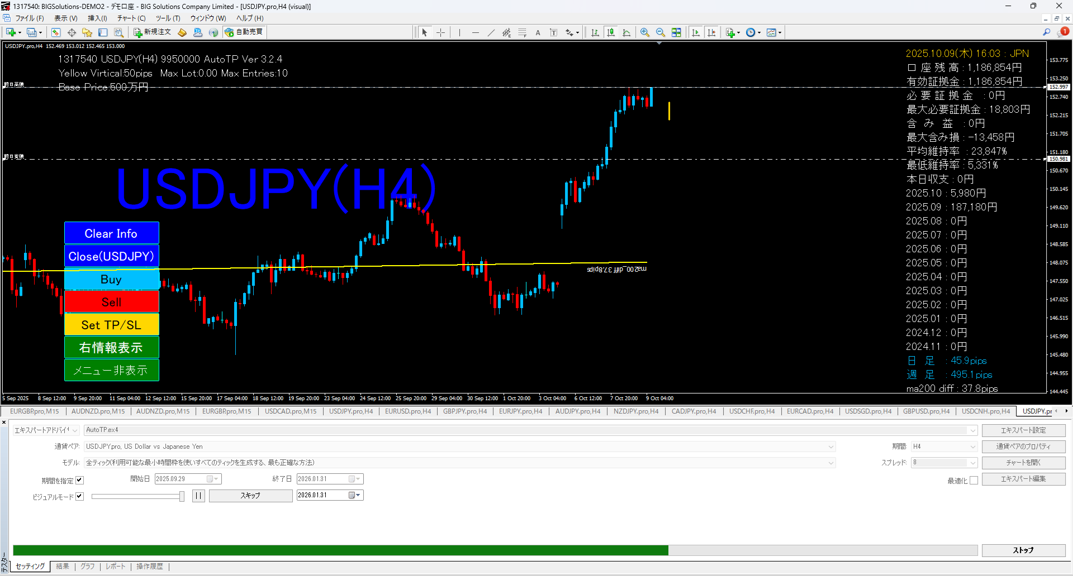Open the search magnifier icon

coord(1047,32)
